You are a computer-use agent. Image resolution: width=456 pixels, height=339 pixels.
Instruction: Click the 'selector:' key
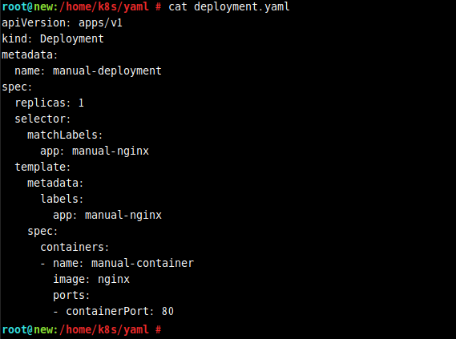point(42,119)
